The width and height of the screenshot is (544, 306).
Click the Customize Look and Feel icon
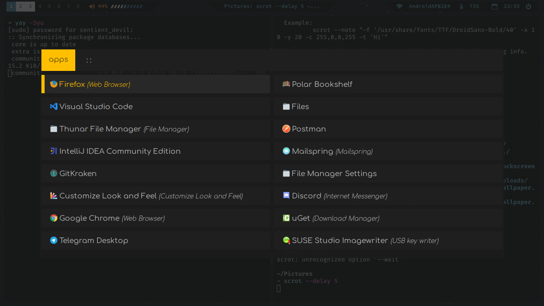[x=54, y=196]
